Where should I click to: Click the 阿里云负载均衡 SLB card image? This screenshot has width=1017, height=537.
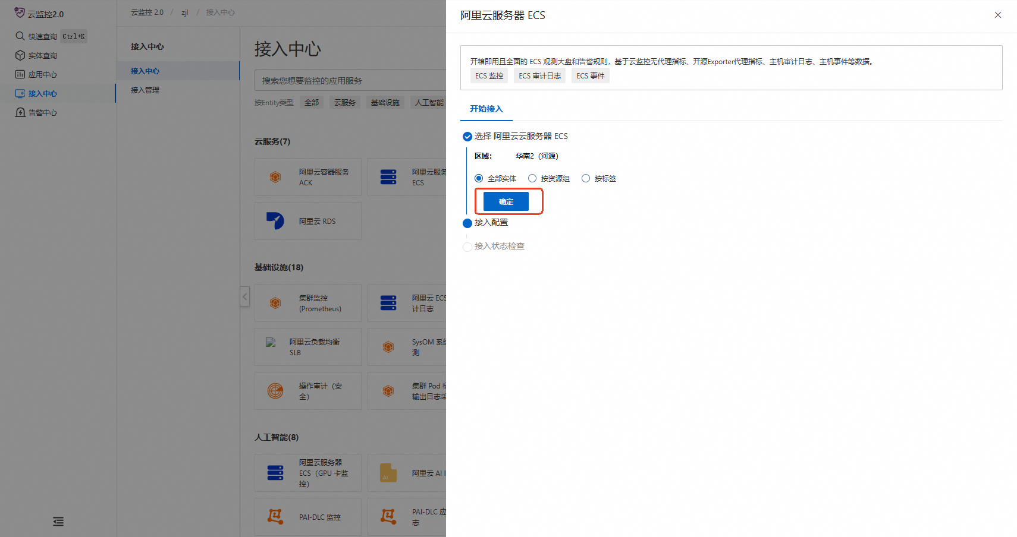pos(271,342)
